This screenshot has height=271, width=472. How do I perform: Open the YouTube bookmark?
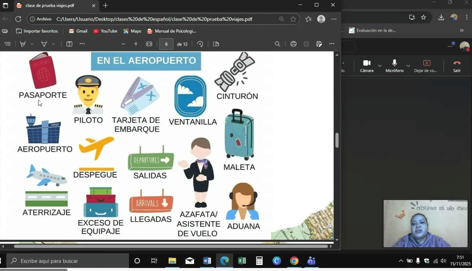click(x=105, y=31)
